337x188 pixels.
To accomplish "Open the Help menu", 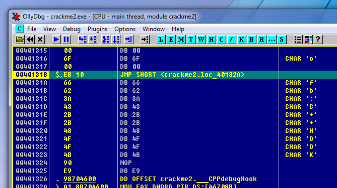I will (x=178, y=29).
